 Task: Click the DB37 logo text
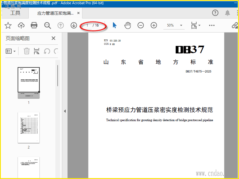click(190, 50)
